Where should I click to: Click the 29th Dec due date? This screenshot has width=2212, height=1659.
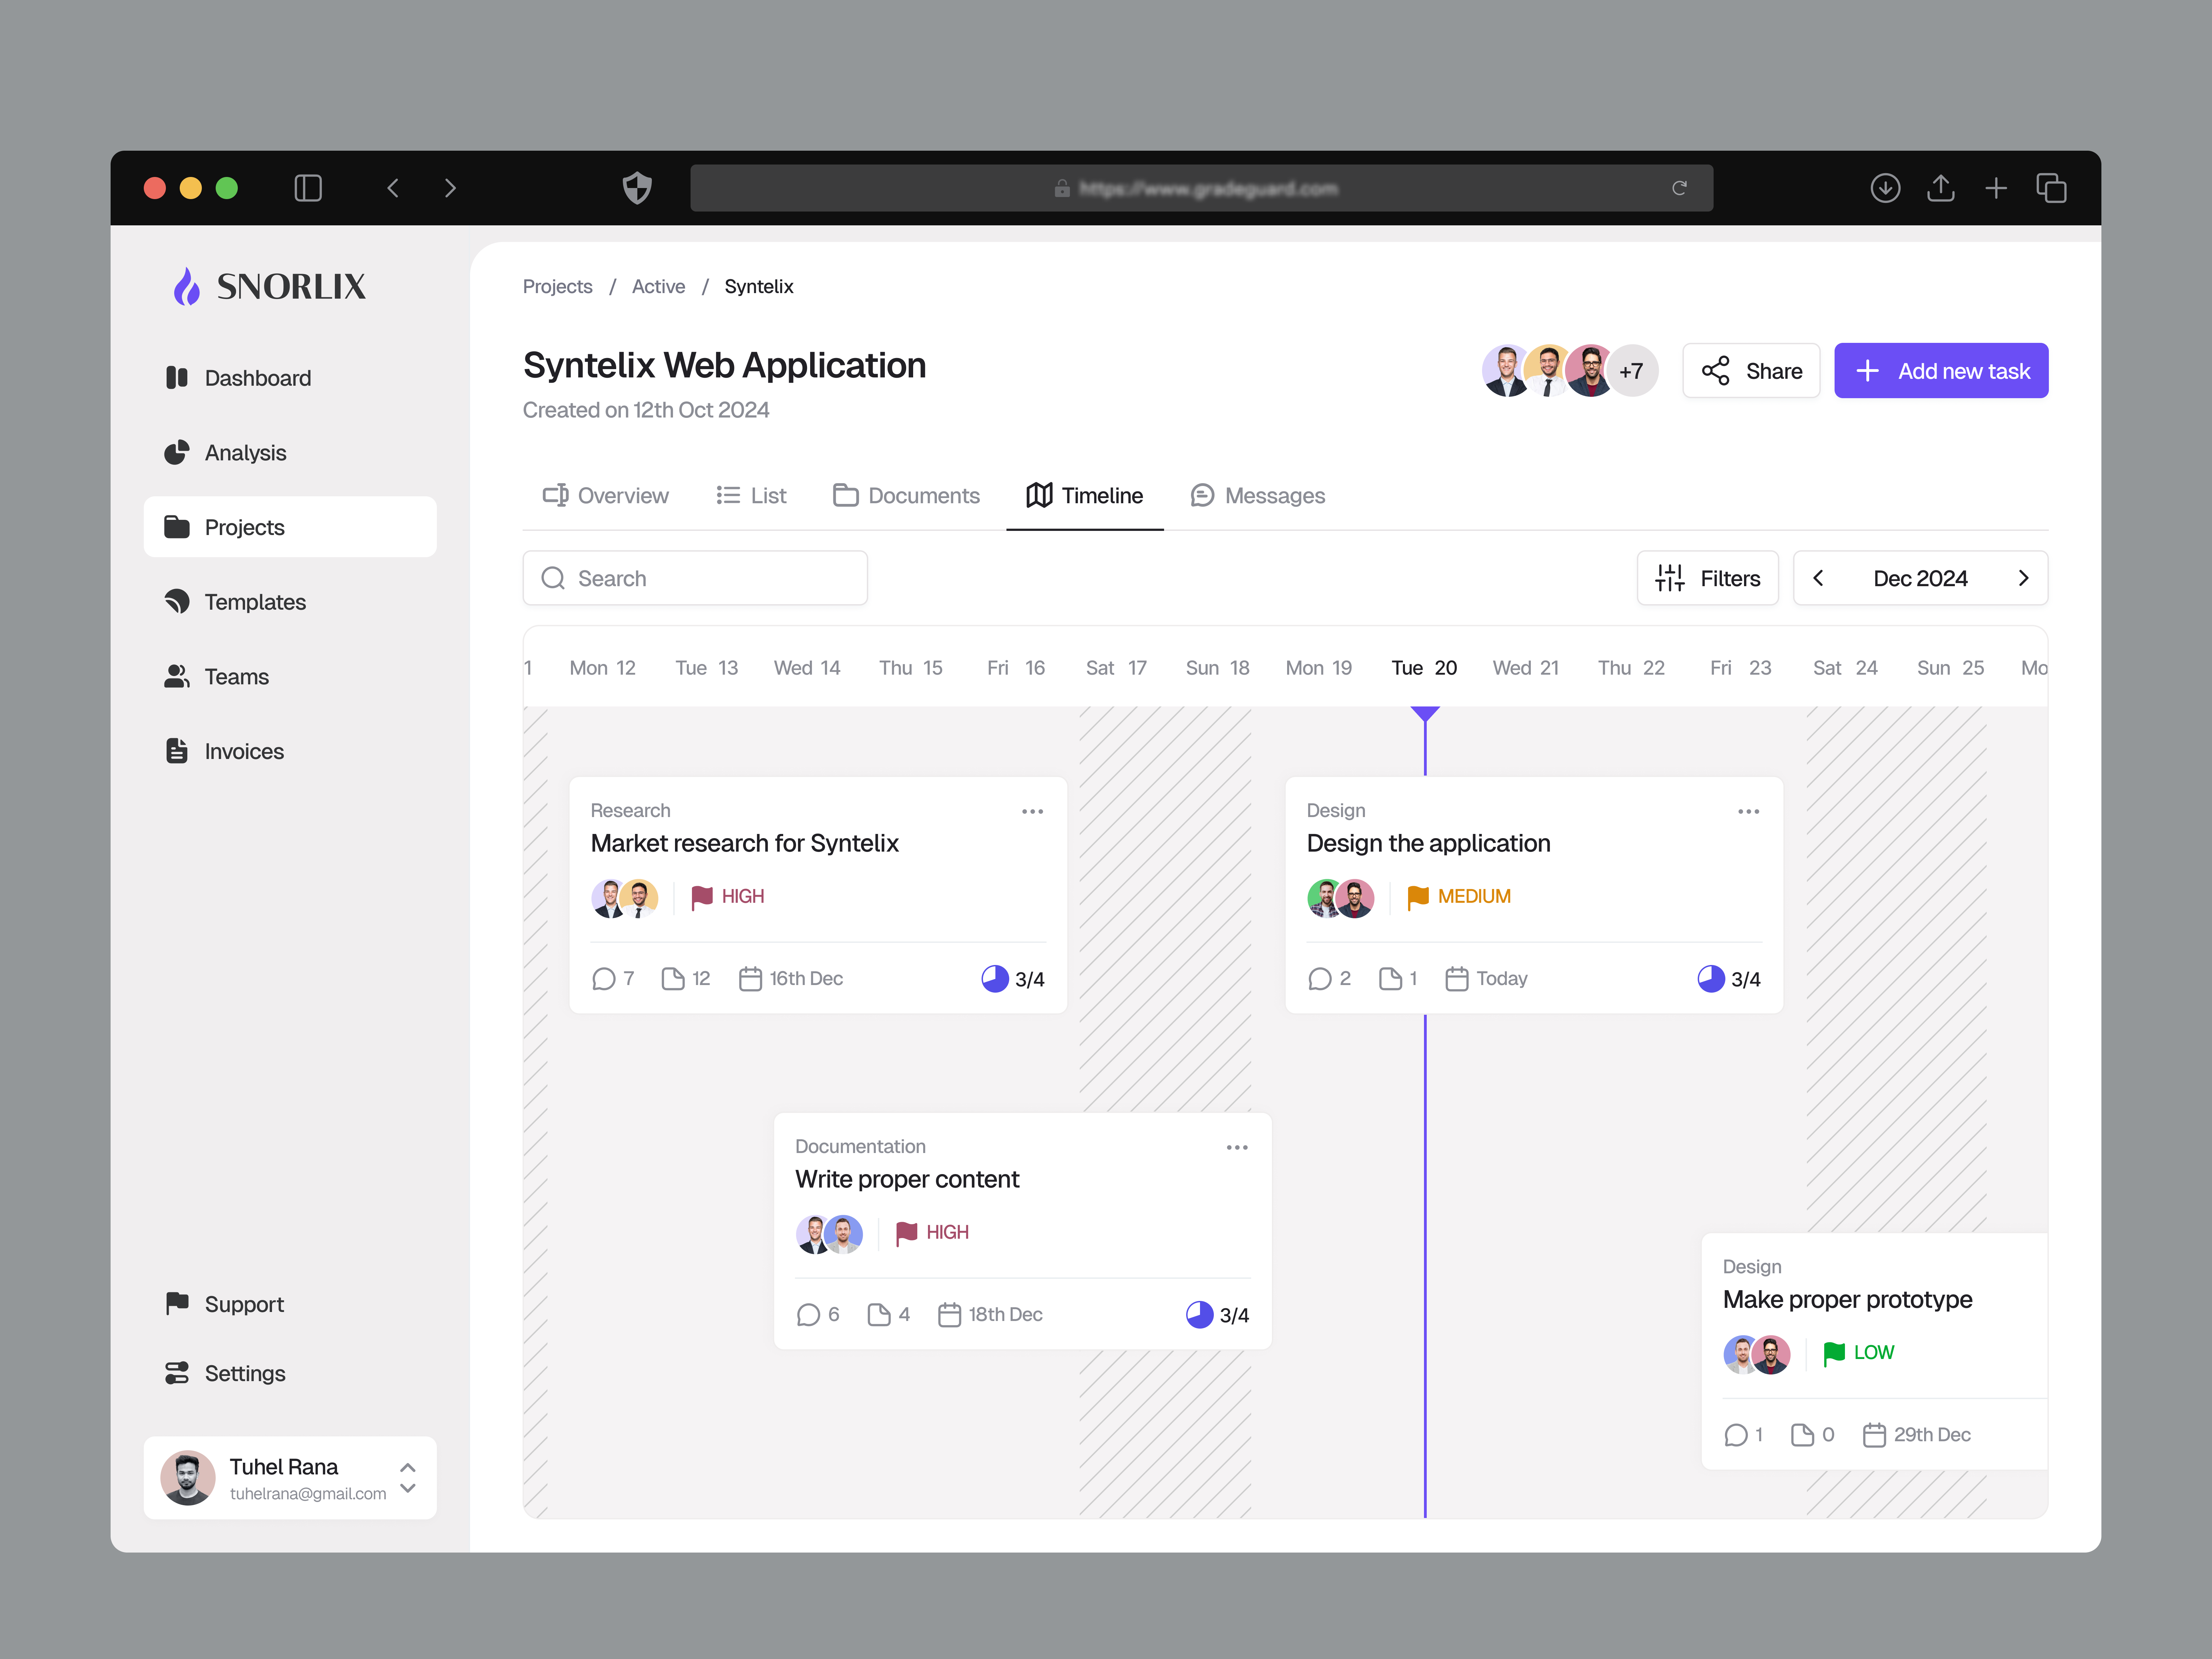pyautogui.click(x=1916, y=1435)
